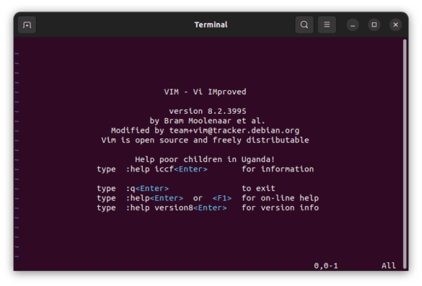Viewport: 422px width, 286px height.
Task: Click the '0,0-1' cursor position indicator
Action: (x=325, y=266)
